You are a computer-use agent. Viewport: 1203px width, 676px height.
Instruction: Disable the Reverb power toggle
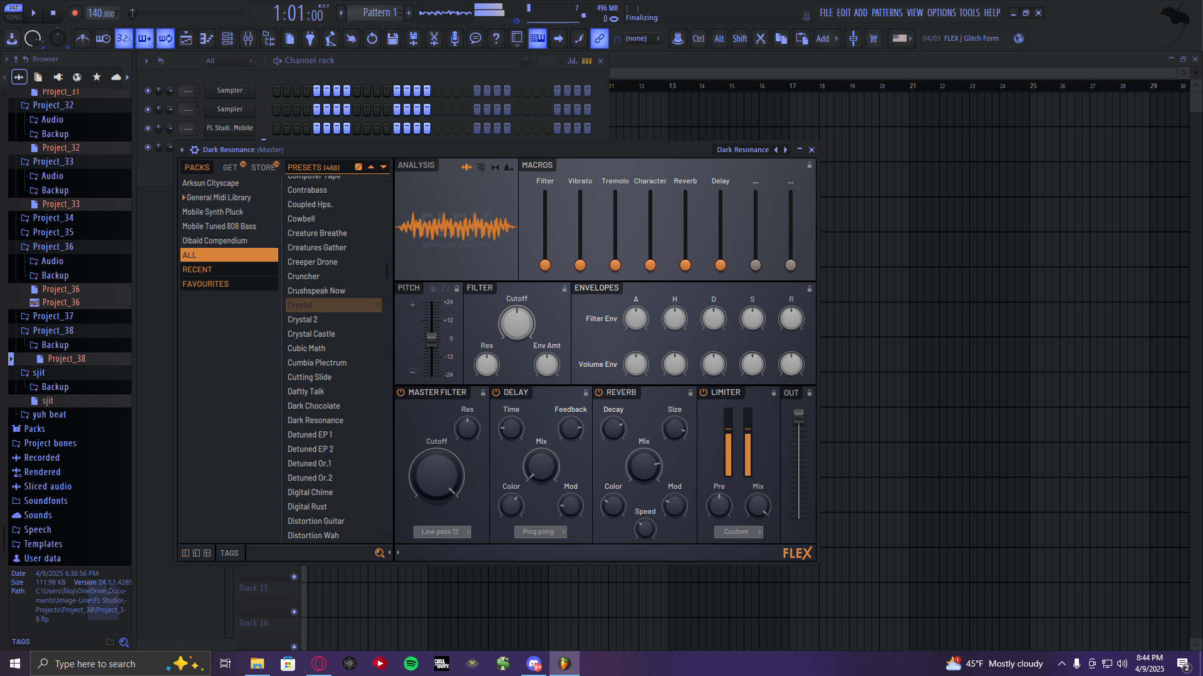tap(598, 392)
